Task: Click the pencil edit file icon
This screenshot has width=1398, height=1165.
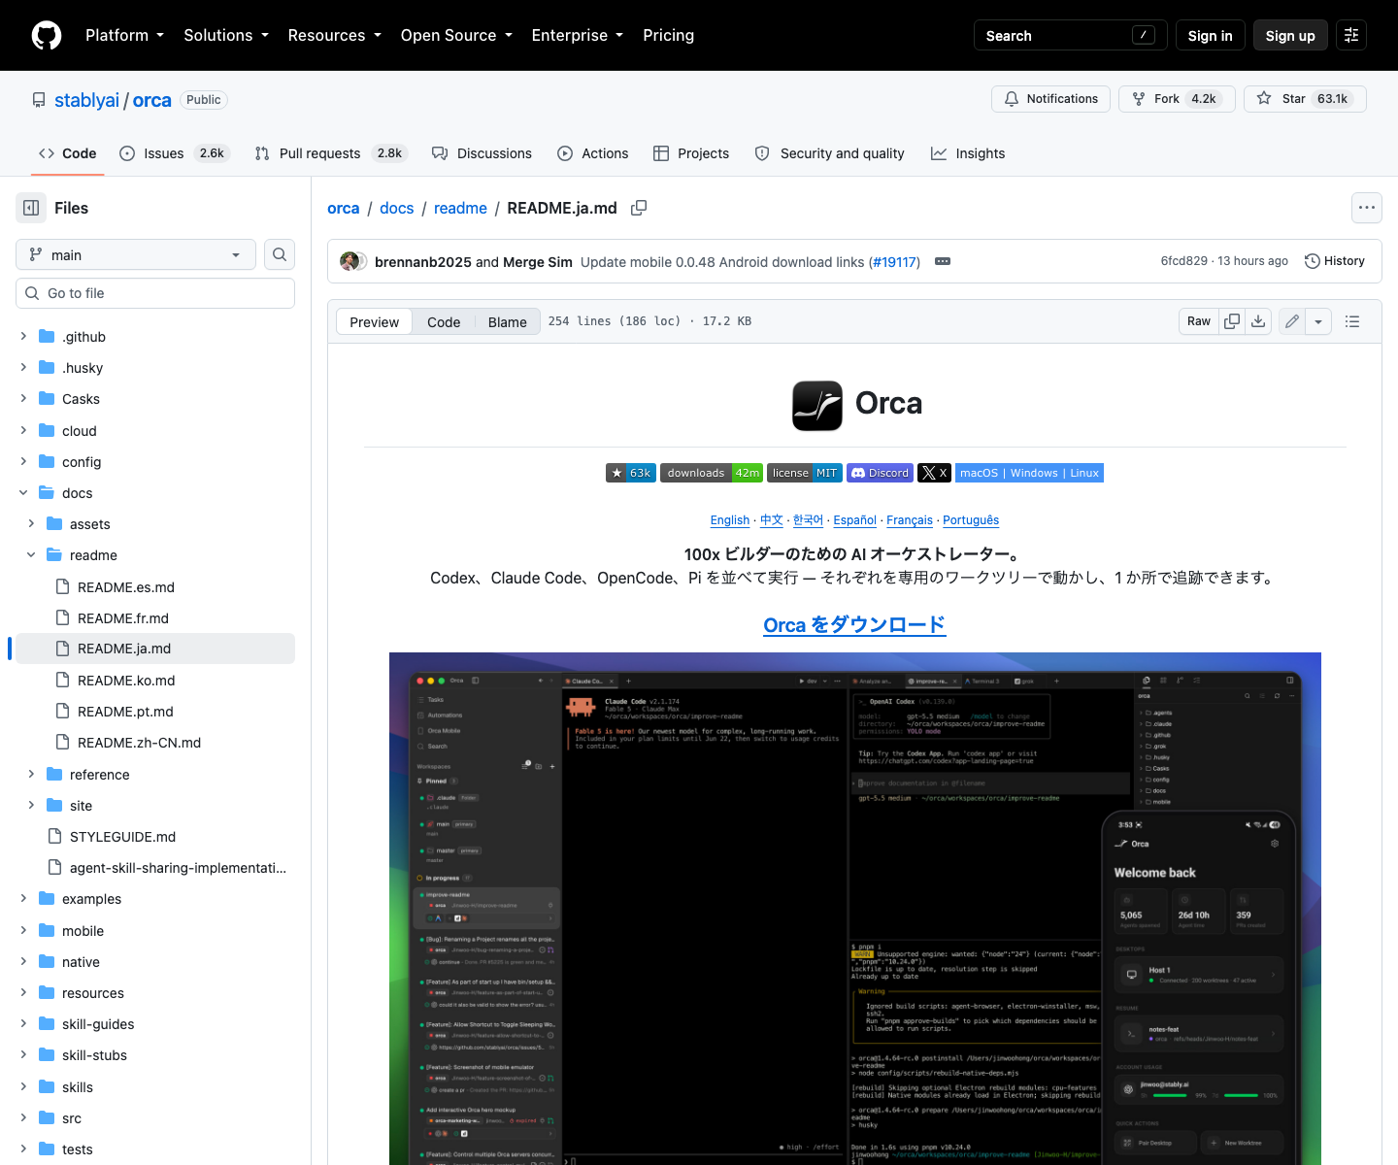Action: (1292, 321)
